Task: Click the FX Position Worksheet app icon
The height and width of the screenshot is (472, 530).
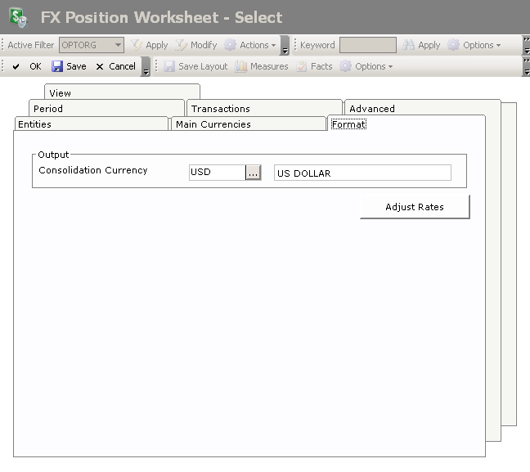Action: [x=18, y=17]
